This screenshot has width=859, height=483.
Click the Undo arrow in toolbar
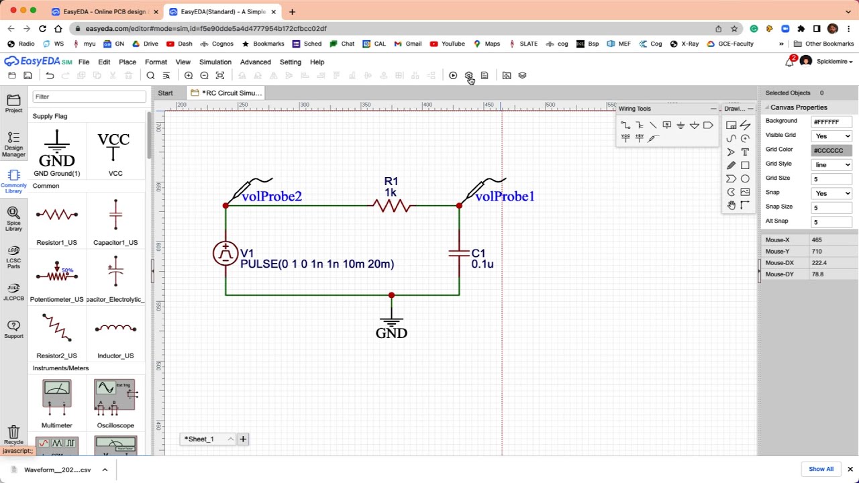coord(50,76)
